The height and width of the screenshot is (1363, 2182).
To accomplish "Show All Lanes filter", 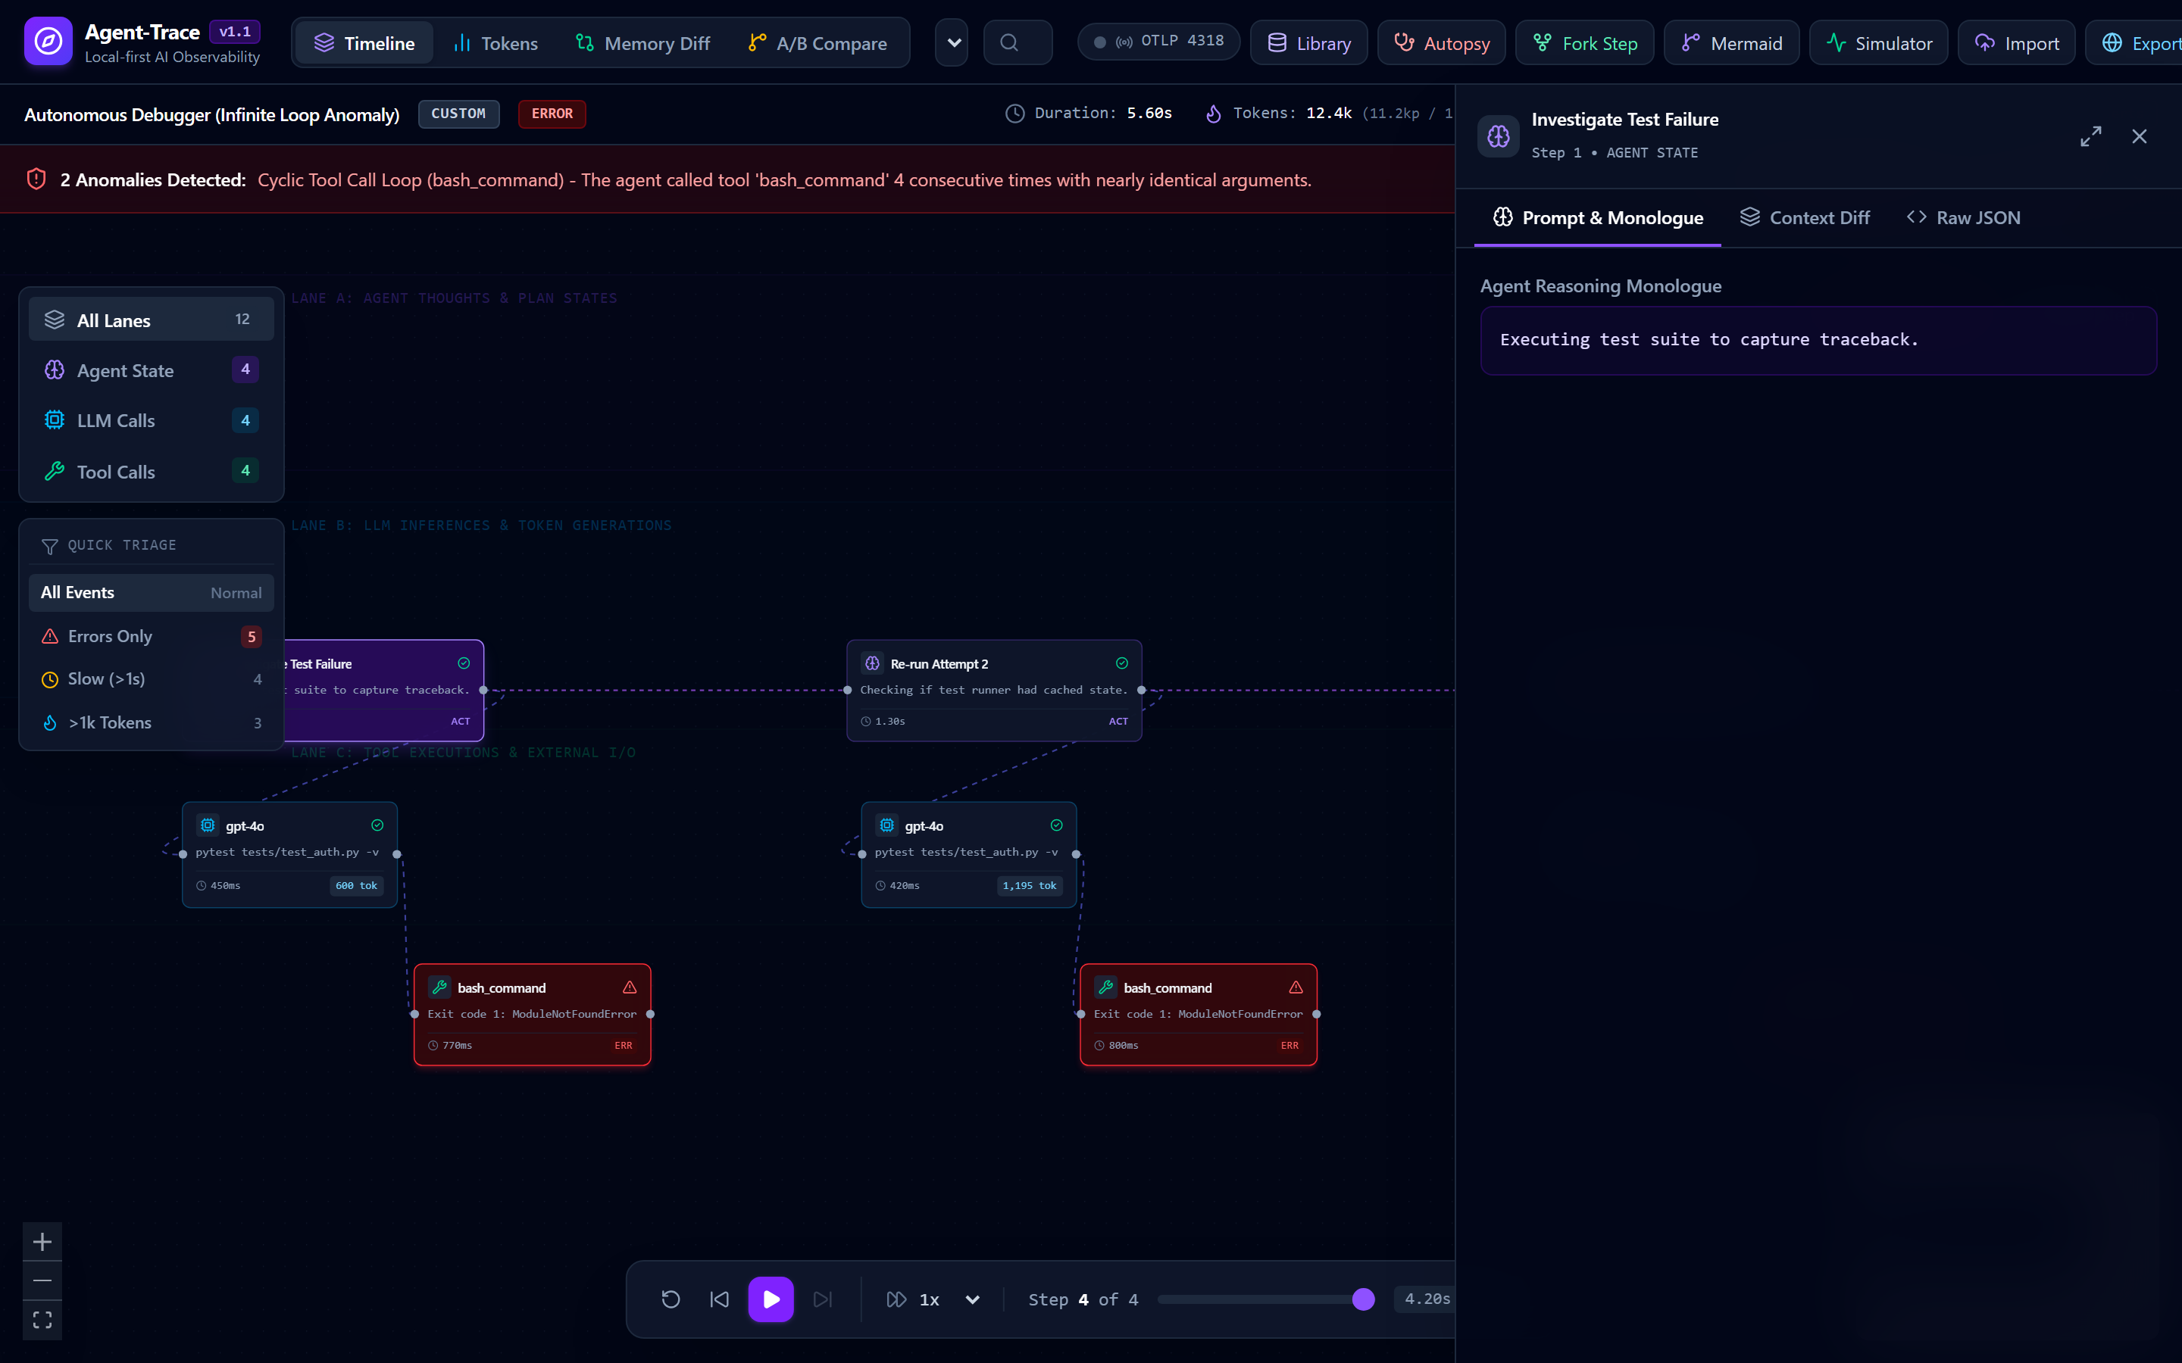I will (152, 319).
